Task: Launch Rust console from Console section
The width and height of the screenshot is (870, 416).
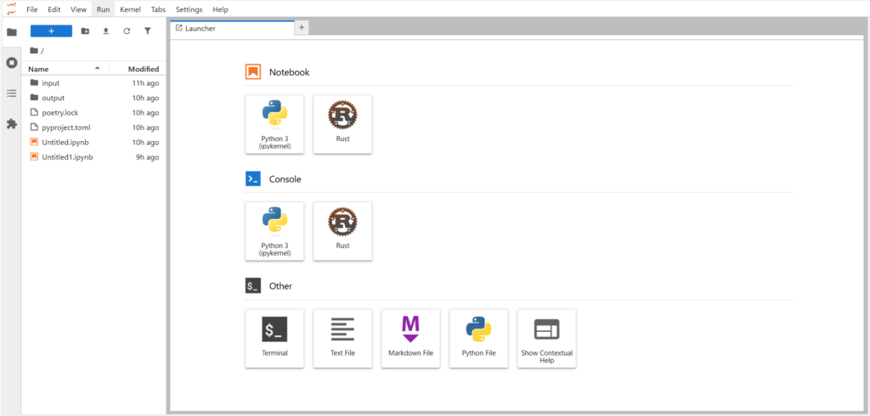Action: (342, 231)
